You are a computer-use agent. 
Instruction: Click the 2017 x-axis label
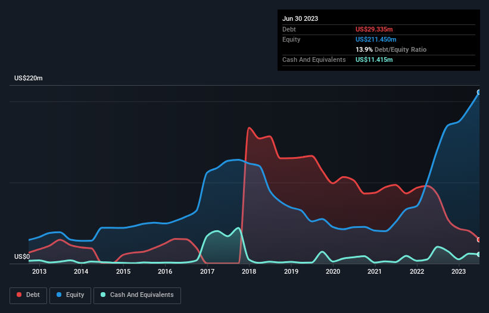click(207, 271)
